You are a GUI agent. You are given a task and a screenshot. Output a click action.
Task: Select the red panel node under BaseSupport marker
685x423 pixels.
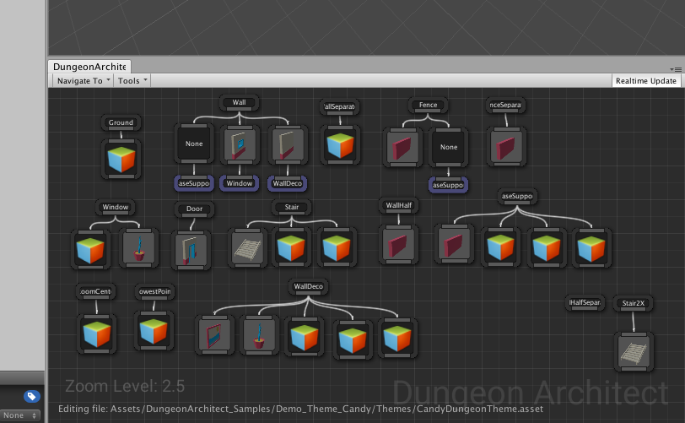(x=454, y=244)
